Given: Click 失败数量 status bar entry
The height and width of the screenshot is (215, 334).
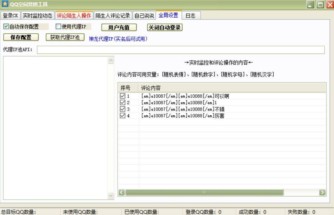Looking at the screenshot, I should (301, 212).
